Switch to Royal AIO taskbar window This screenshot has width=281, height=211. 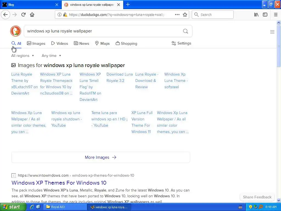click(x=65, y=207)
